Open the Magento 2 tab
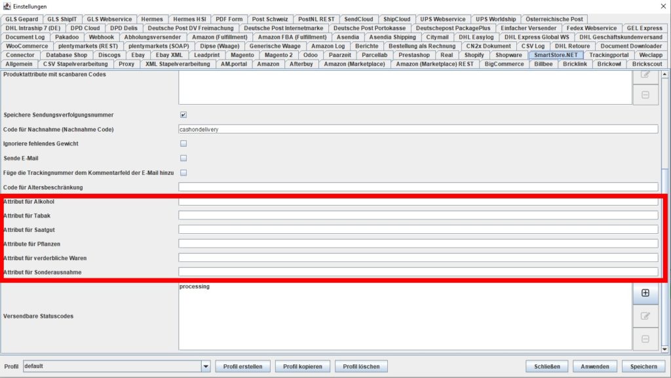Screen dimensions: 671x378 coord(278,55)
